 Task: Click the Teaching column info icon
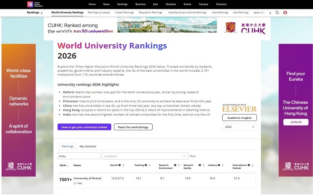click(146, 165)
